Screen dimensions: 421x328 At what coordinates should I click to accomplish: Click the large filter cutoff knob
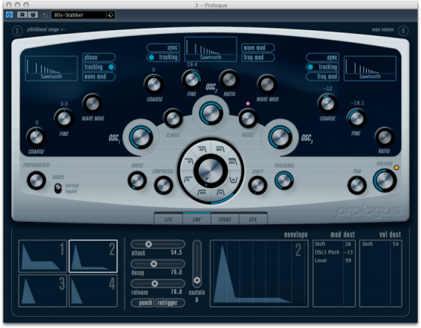pyautogui.click(x=210, y=171)
